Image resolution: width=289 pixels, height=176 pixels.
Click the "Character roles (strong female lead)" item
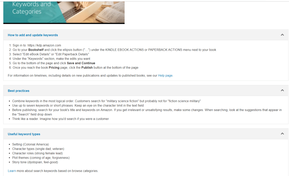(37, 153)
